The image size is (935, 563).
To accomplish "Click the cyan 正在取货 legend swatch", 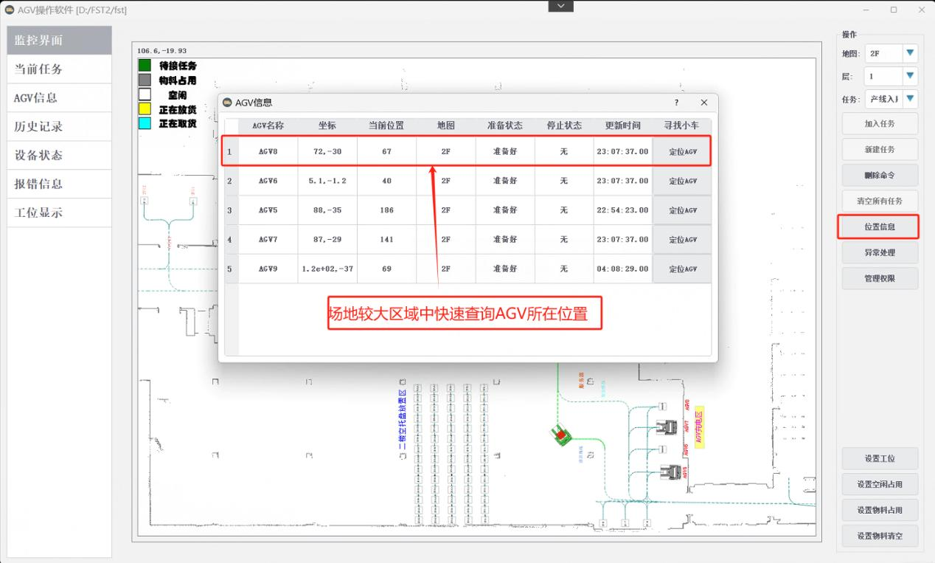I will (145, 123).
